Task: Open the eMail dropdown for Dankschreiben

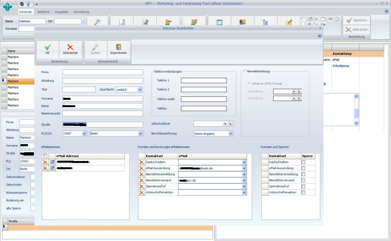Action: 244,162
